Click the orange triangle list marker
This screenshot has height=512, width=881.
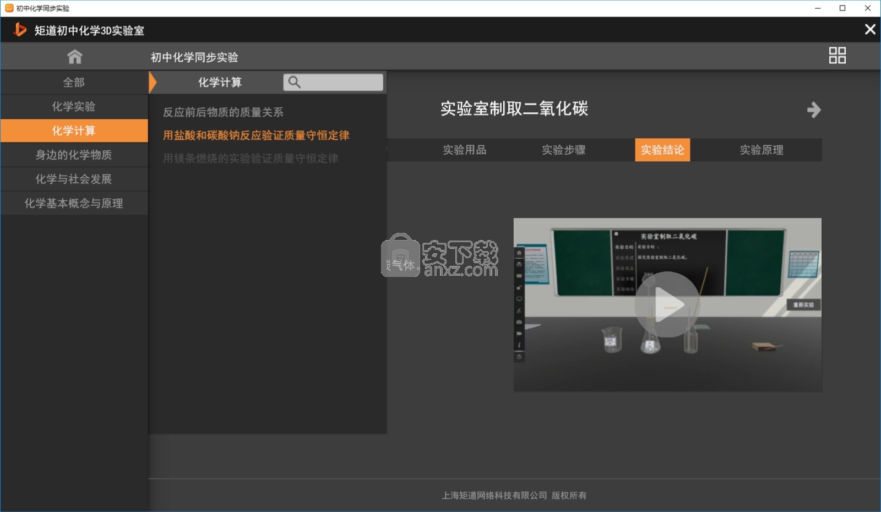point(153,83)
